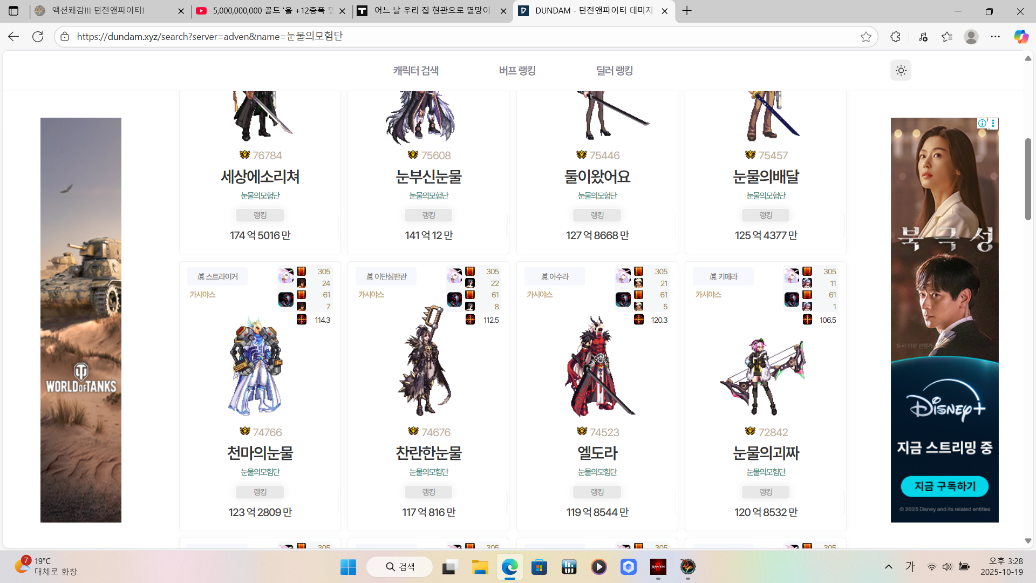This screenshot has width=1036, height=583.
Task: Open the browser extensions puzzle icon
Action: [x=895, y=37]
